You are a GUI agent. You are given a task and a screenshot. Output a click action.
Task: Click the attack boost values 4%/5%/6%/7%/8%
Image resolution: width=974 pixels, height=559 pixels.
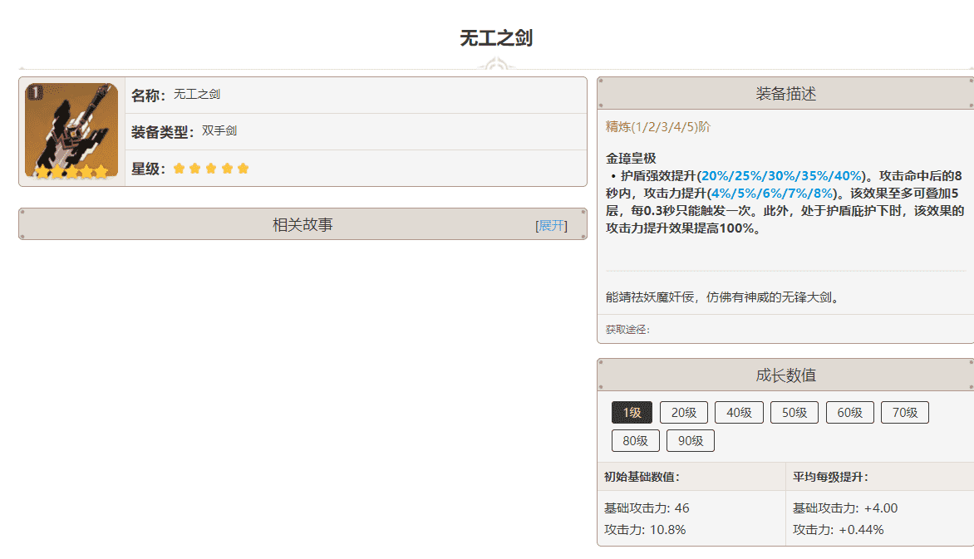point(772,194)
